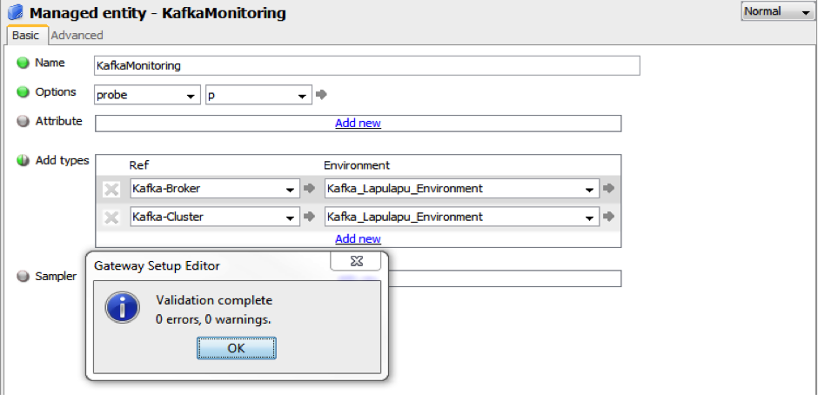
Task: Open the 'p' probe value dropdown
Action: point(258,96)
